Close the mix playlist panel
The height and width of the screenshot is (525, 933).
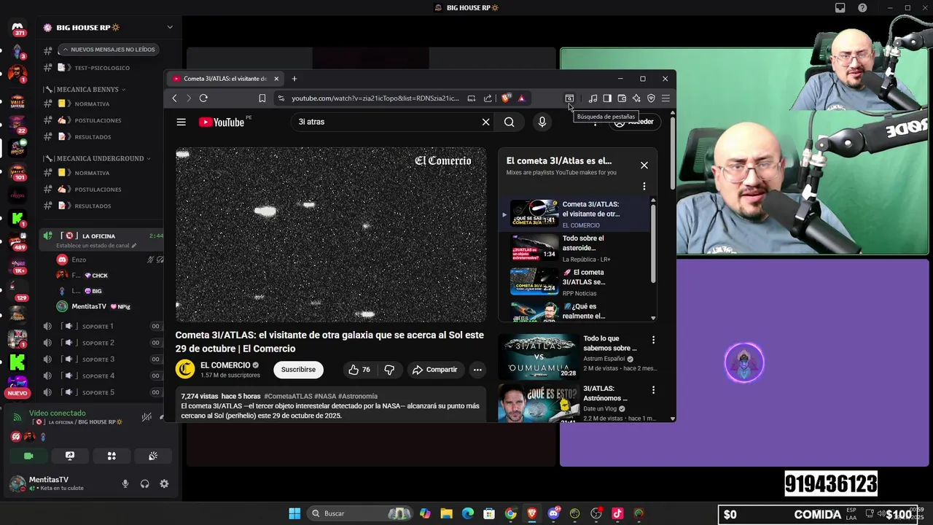point(644,166)
